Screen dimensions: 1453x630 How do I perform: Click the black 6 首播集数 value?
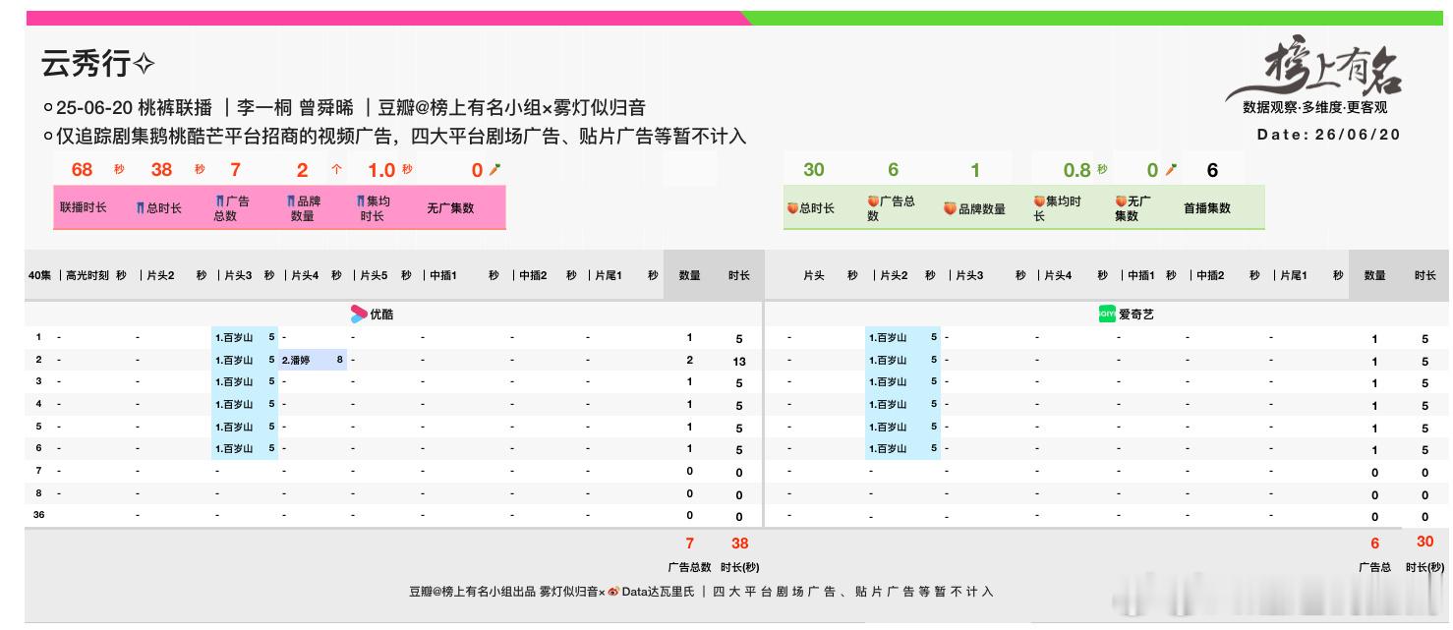(x=1212, y=169)
